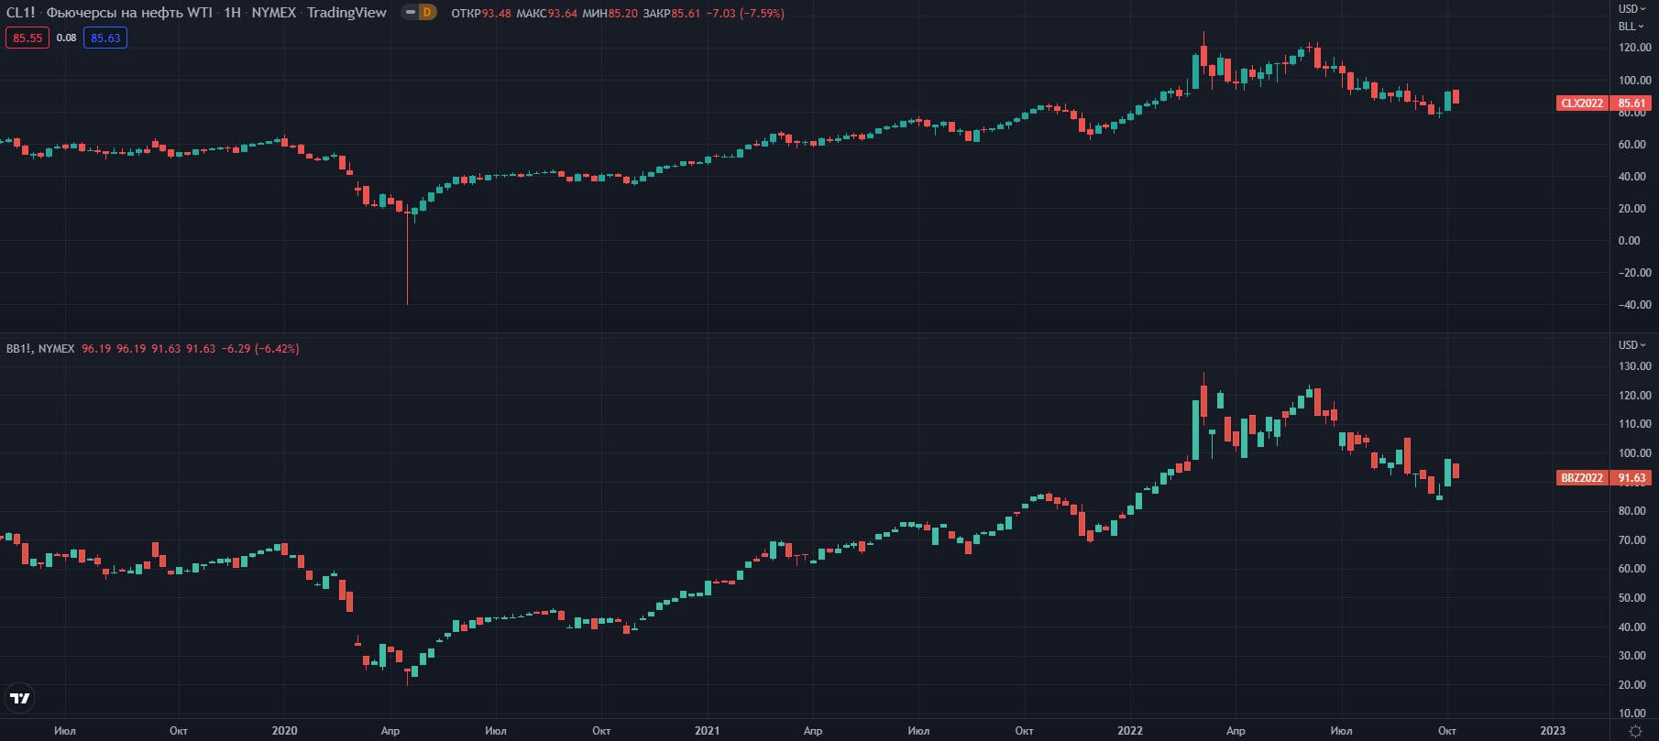Click МИН low value 85.20

(622, 14)
